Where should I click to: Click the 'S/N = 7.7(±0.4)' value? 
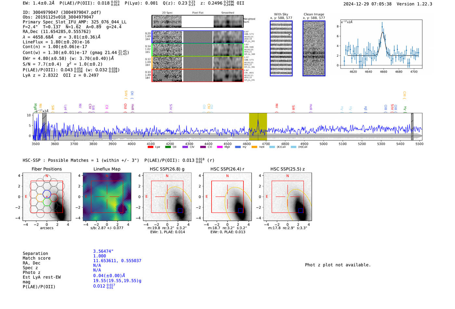42,64
